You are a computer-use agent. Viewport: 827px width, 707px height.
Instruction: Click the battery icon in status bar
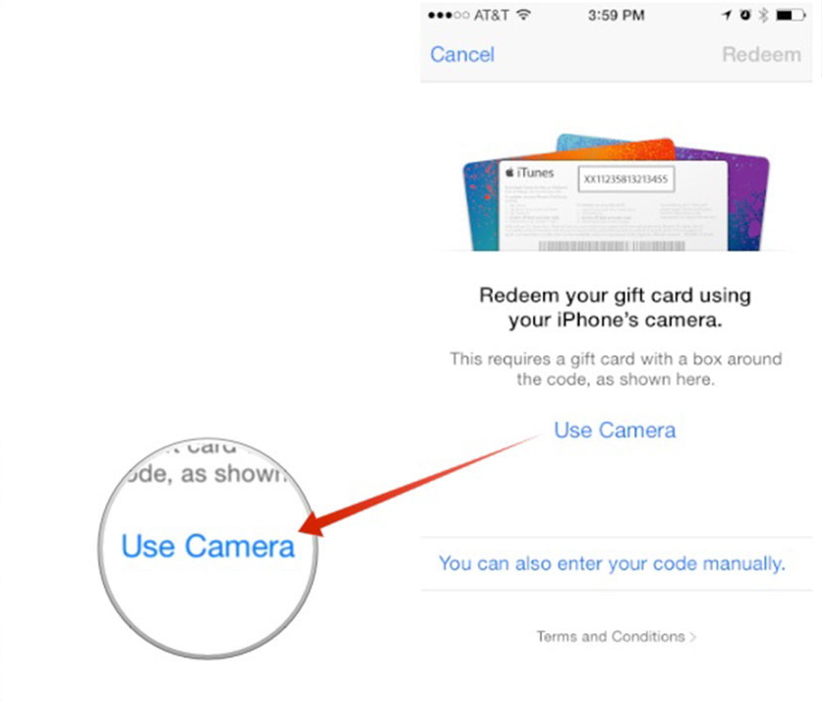pyautogui.click(x=791, y=16)
